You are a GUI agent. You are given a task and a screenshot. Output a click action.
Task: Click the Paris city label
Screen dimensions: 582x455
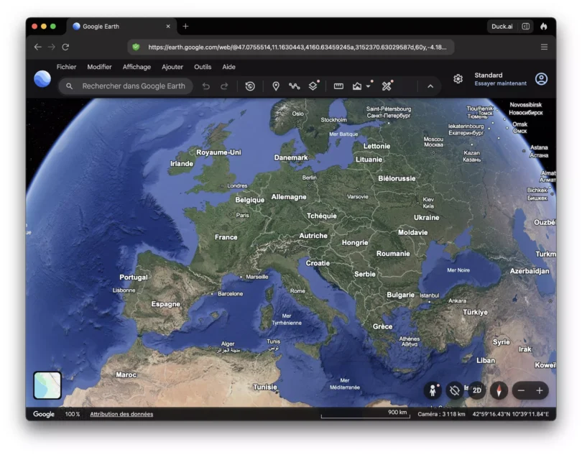(242, 215)
